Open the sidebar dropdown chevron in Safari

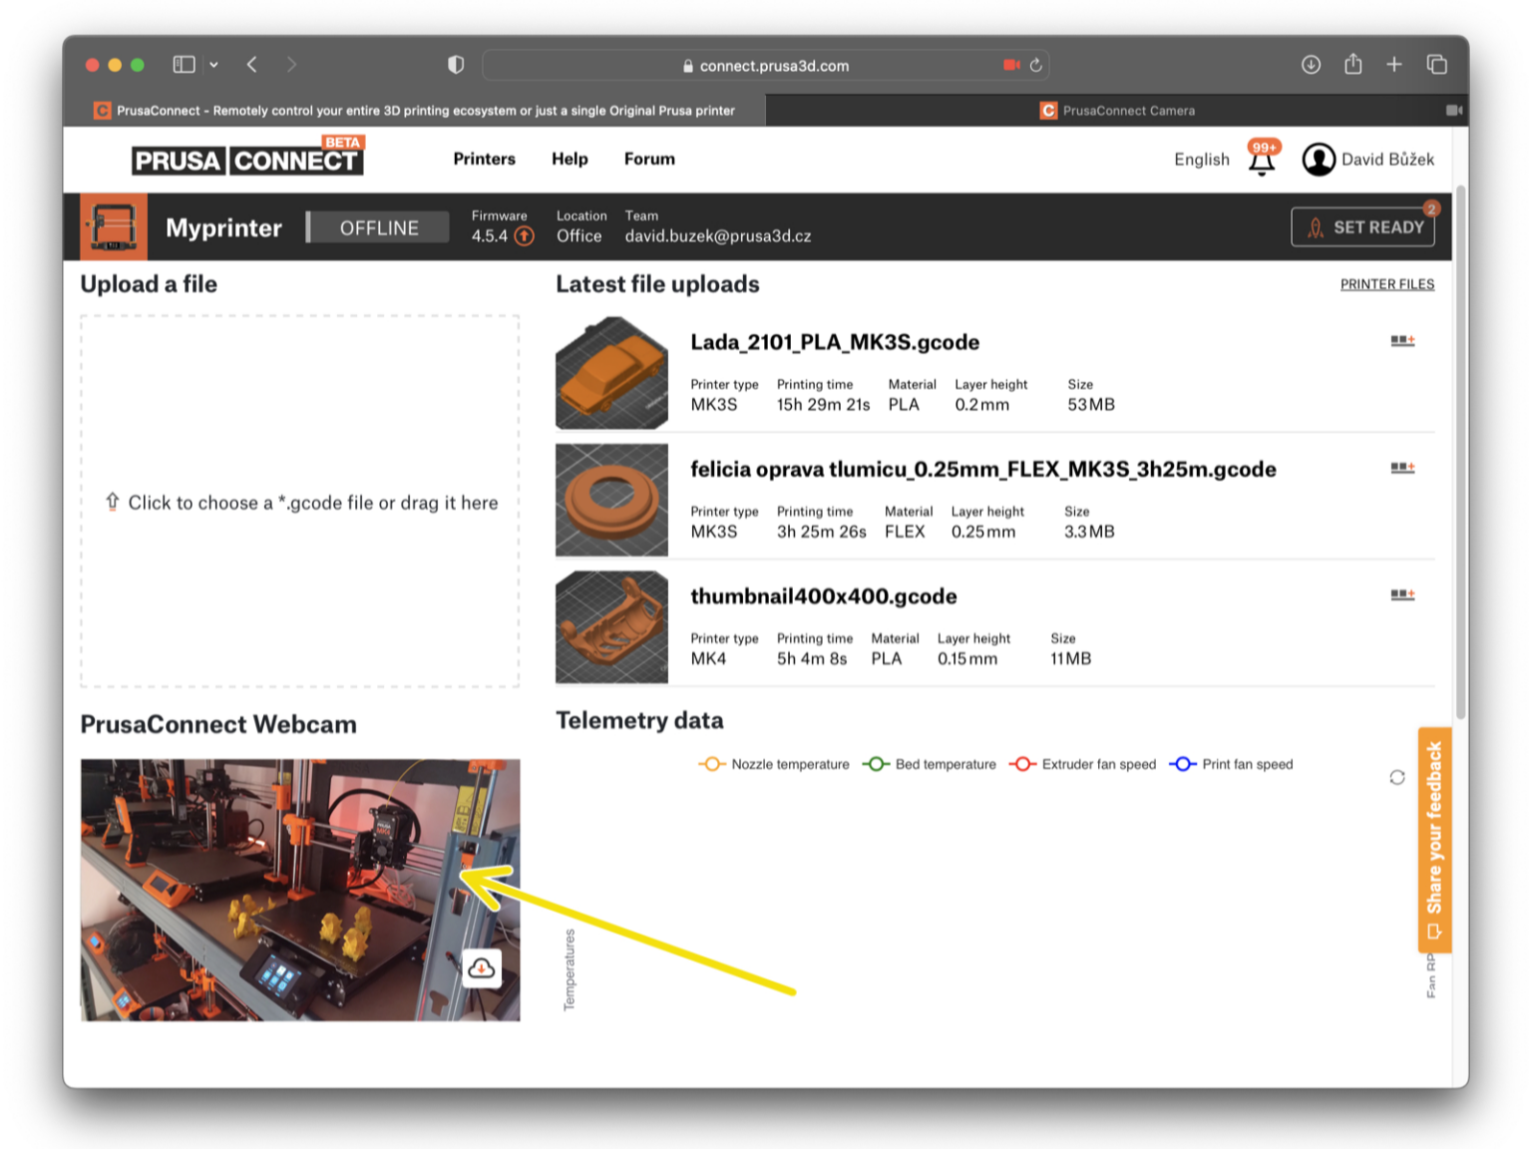pos(212,64)
